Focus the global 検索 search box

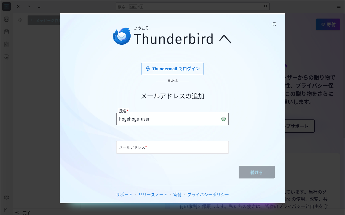(192, 6)
